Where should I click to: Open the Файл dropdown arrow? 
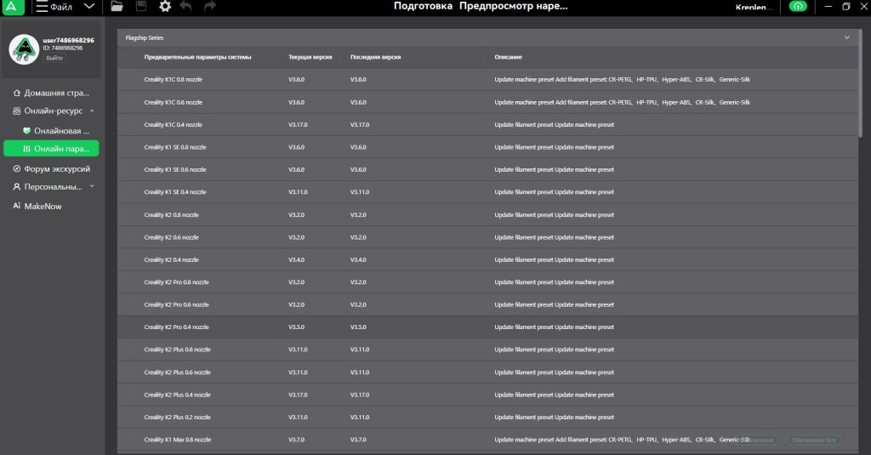(x=89, y=7)
